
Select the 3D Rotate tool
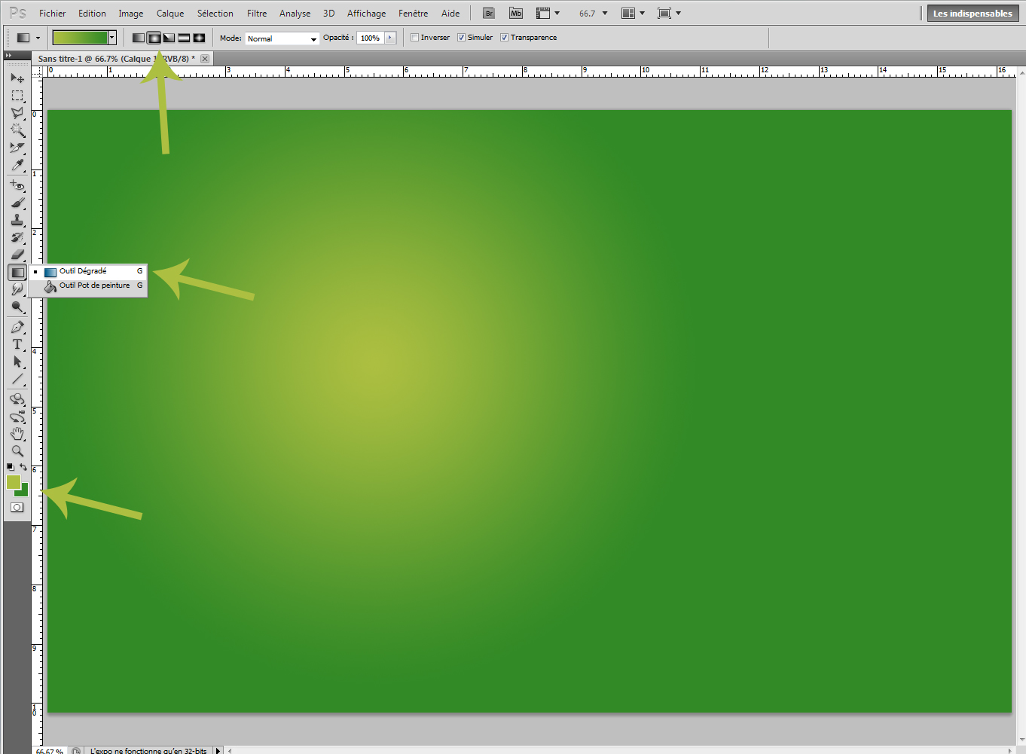coord(17,399)
